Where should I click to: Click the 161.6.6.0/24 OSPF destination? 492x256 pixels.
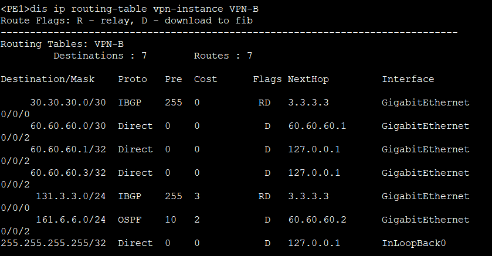pyautogui.click(x=71, y=220)
